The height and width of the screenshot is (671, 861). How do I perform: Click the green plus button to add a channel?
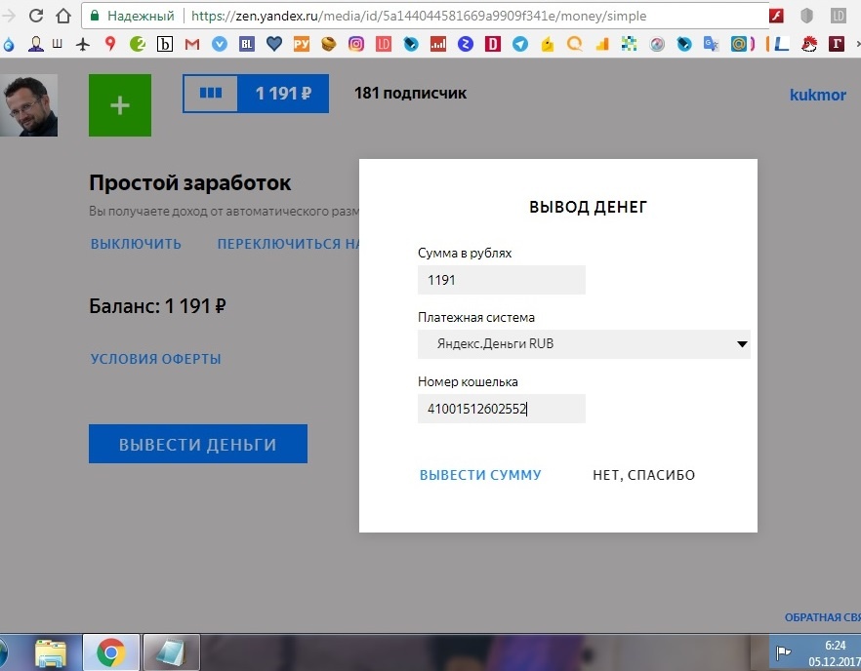coord(119,105)
